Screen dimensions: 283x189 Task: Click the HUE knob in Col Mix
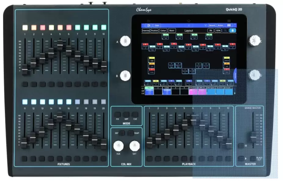tap(118, 146)
